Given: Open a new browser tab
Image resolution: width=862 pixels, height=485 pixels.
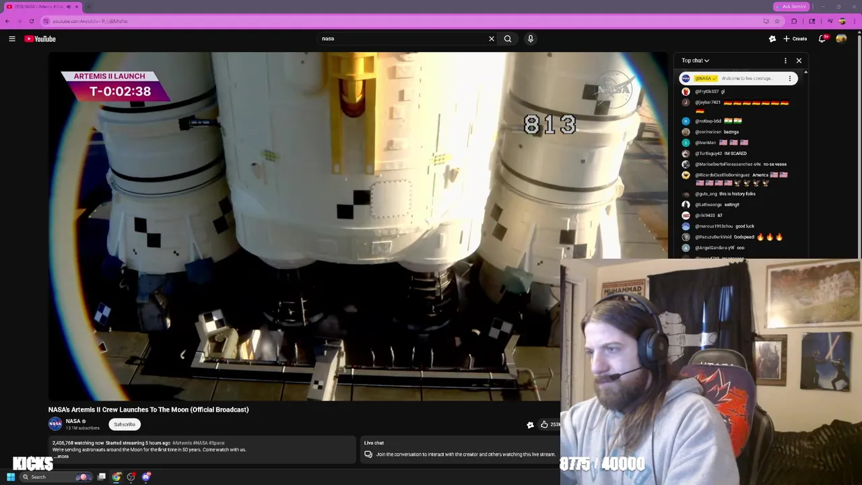Looking at the screenshot, I should [88, 7].
